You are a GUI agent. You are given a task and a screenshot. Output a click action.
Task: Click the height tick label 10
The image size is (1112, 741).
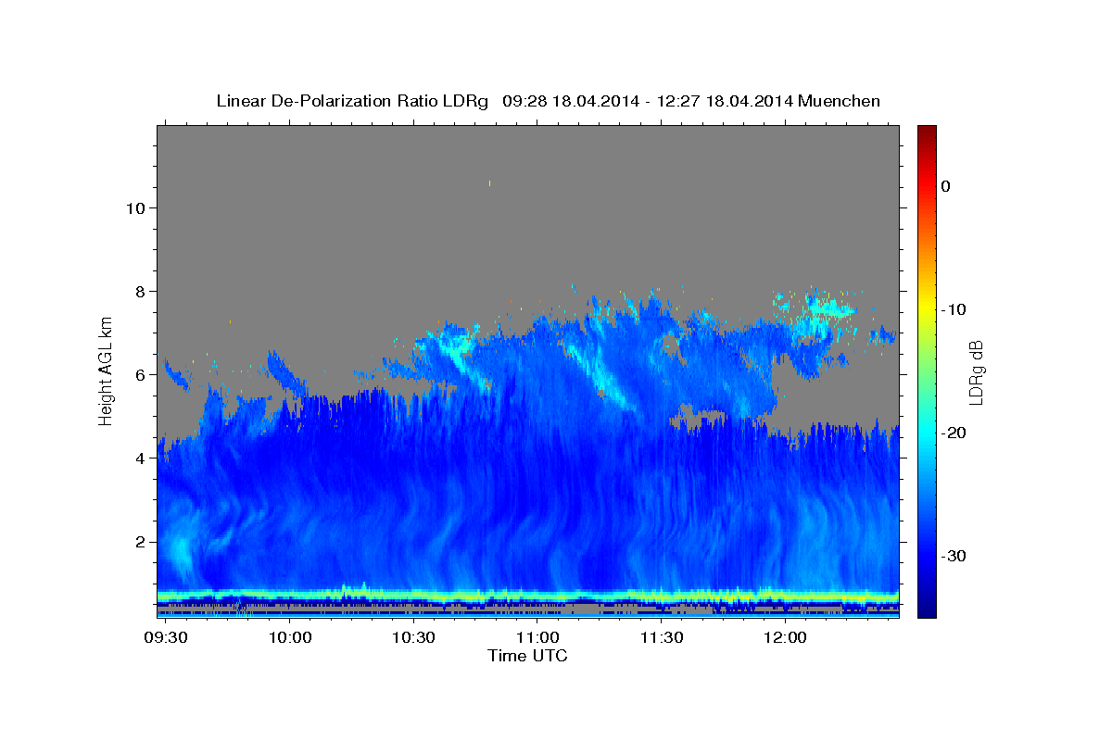134,207
